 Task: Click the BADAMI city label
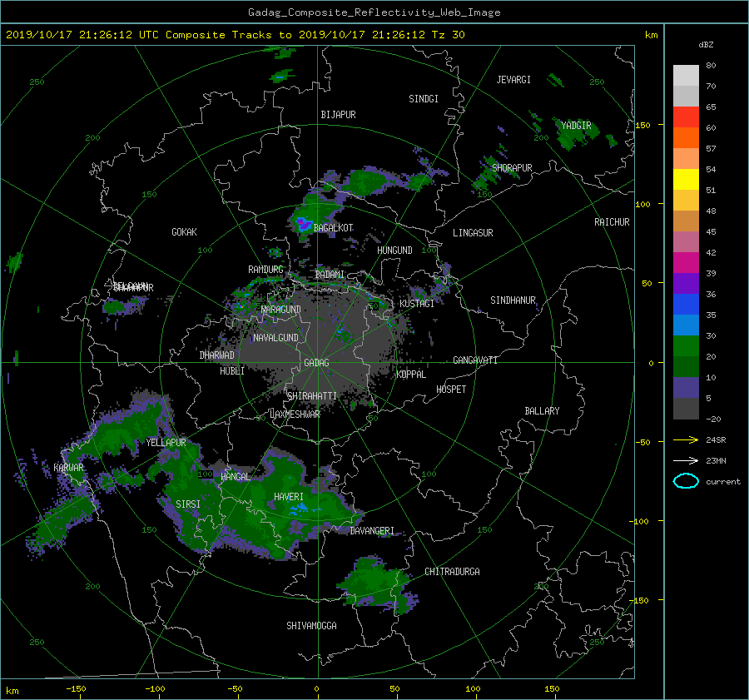(330, 275)
